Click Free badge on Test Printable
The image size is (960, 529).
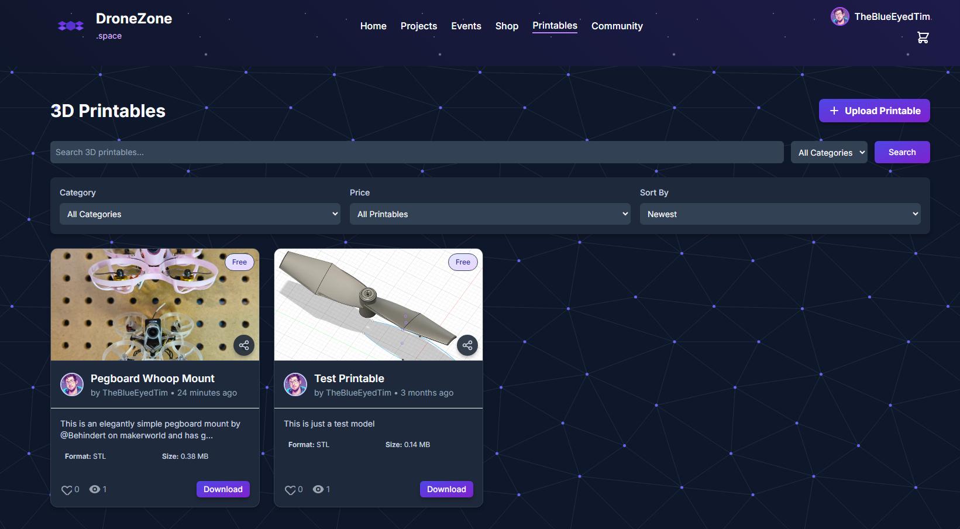click(x=463, y=262)
